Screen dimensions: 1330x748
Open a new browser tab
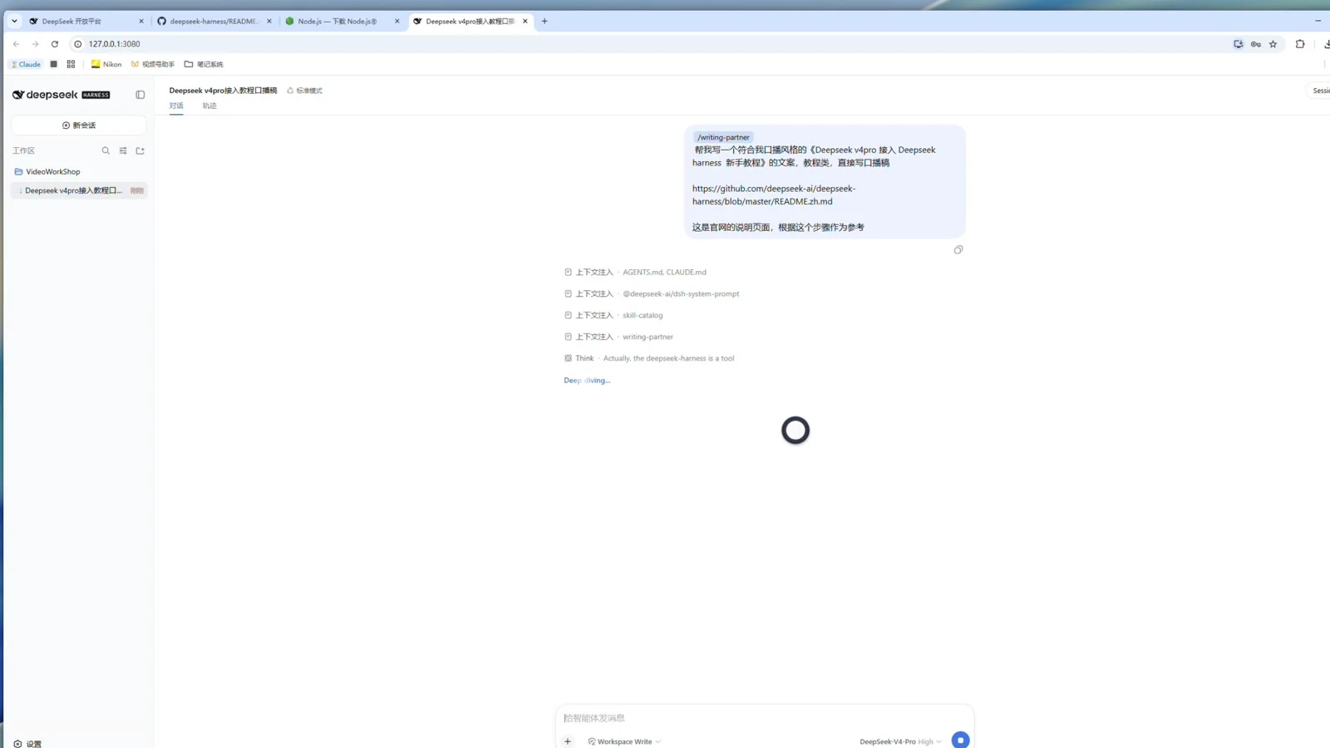click(x=544, y=21)
